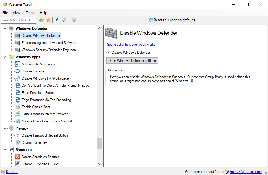268x175 pixels.
Task: Open the File menu
Action: [5, 13]
